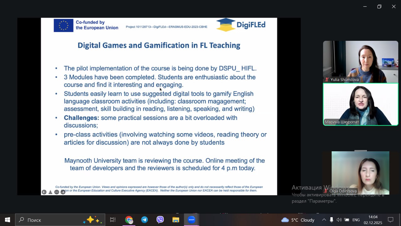Open Google Chrome from the taskbar
401x226 pixels.
pos(129,220)
